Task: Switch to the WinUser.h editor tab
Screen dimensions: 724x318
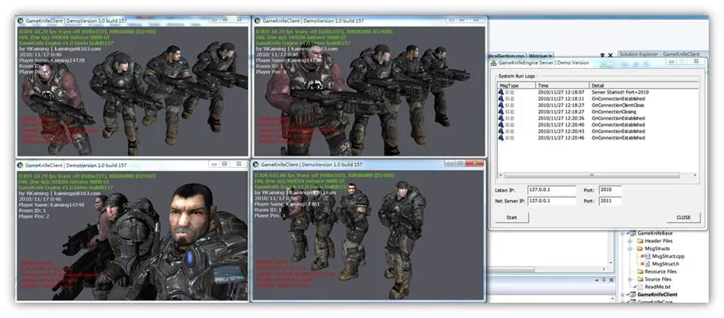Action: point(541,55)
